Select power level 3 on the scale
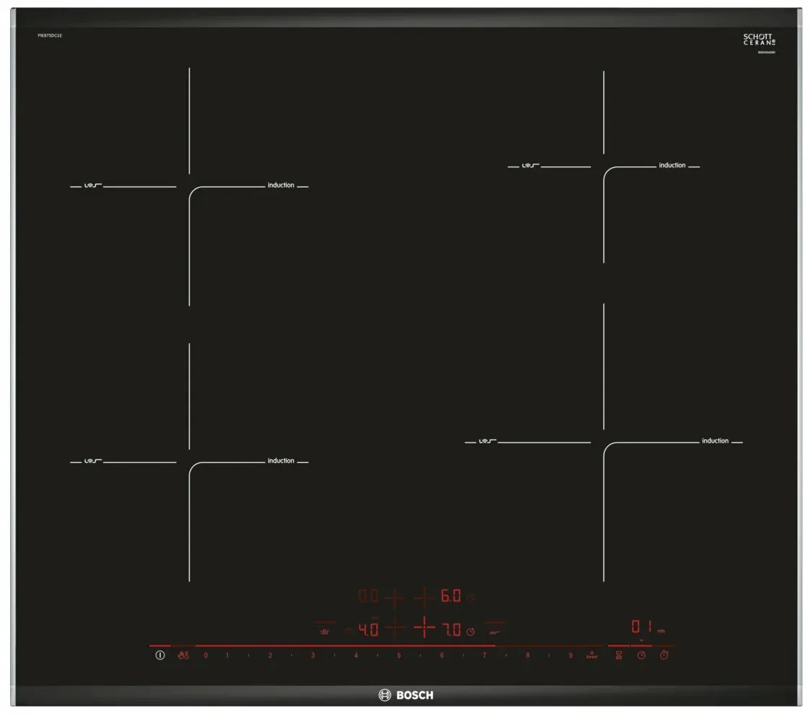The width and height of the screenshot is (810, 718). (313, 655)
